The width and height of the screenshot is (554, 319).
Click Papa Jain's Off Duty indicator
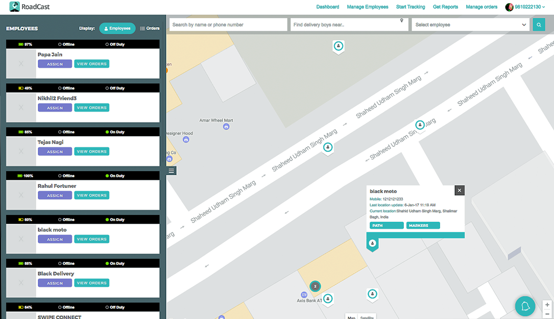point(115,44)
